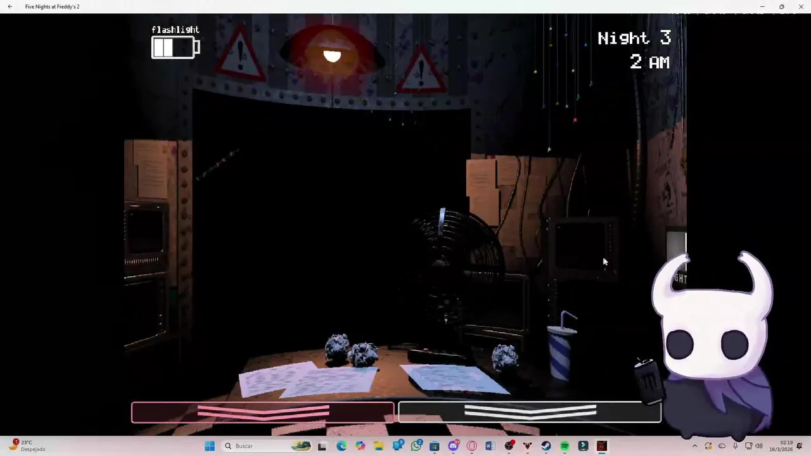
Task: Open Task View from taskbar
Action: click(x=322, y=446)
